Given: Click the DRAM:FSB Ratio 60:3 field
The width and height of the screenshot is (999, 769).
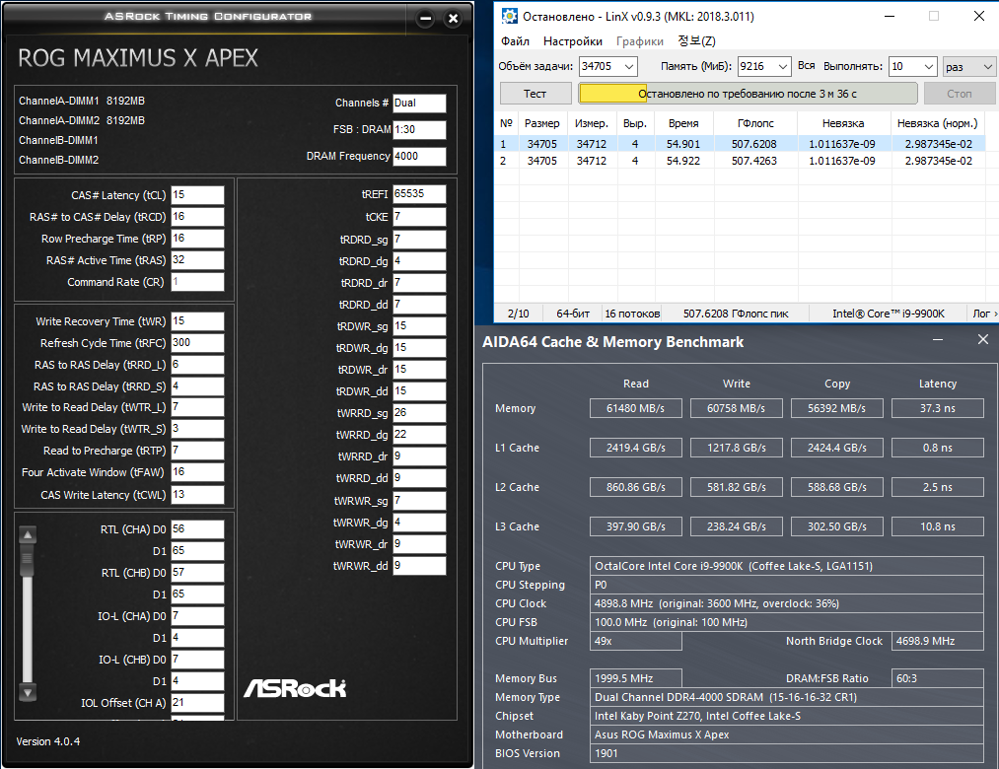Looking at the screenshot, I should click(x=937, y=678).
